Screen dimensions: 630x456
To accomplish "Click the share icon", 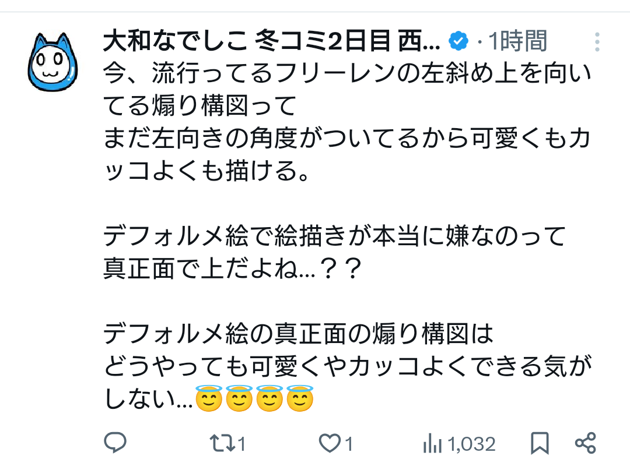I will click(x=584, y=443).
